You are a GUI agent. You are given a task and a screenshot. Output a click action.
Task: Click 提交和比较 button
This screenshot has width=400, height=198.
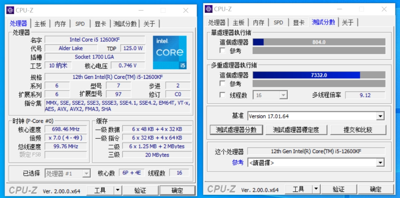point(358,130)
